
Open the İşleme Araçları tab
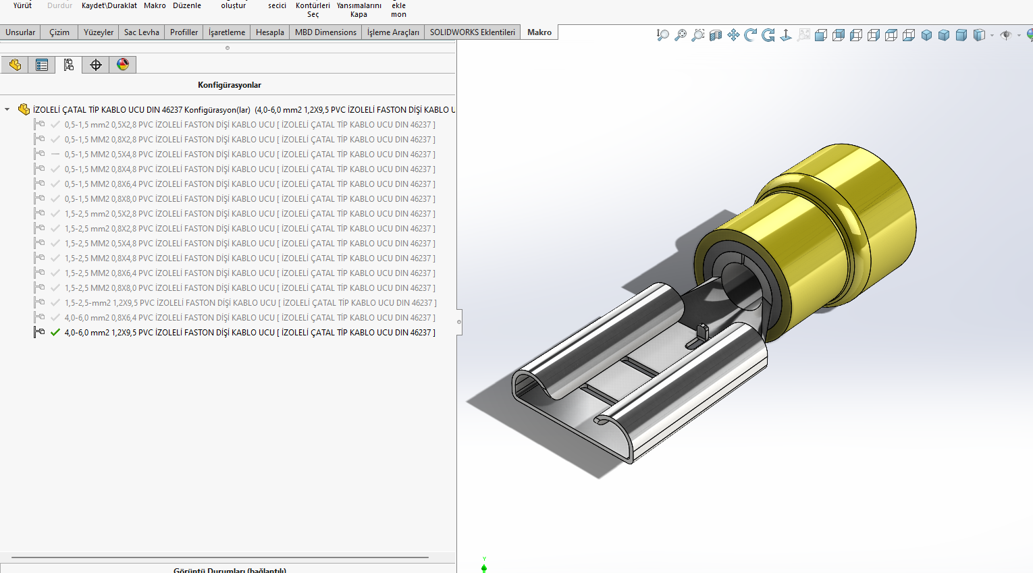393,32
